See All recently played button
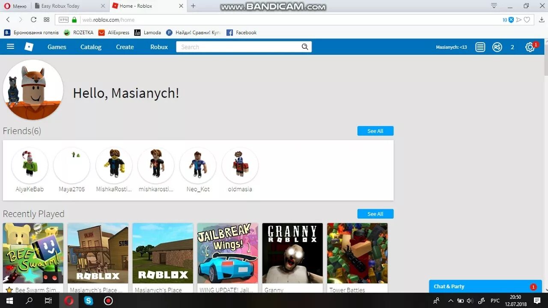This screenshot has height=308, width=548. pyautogui.click(x=375, y=214)
